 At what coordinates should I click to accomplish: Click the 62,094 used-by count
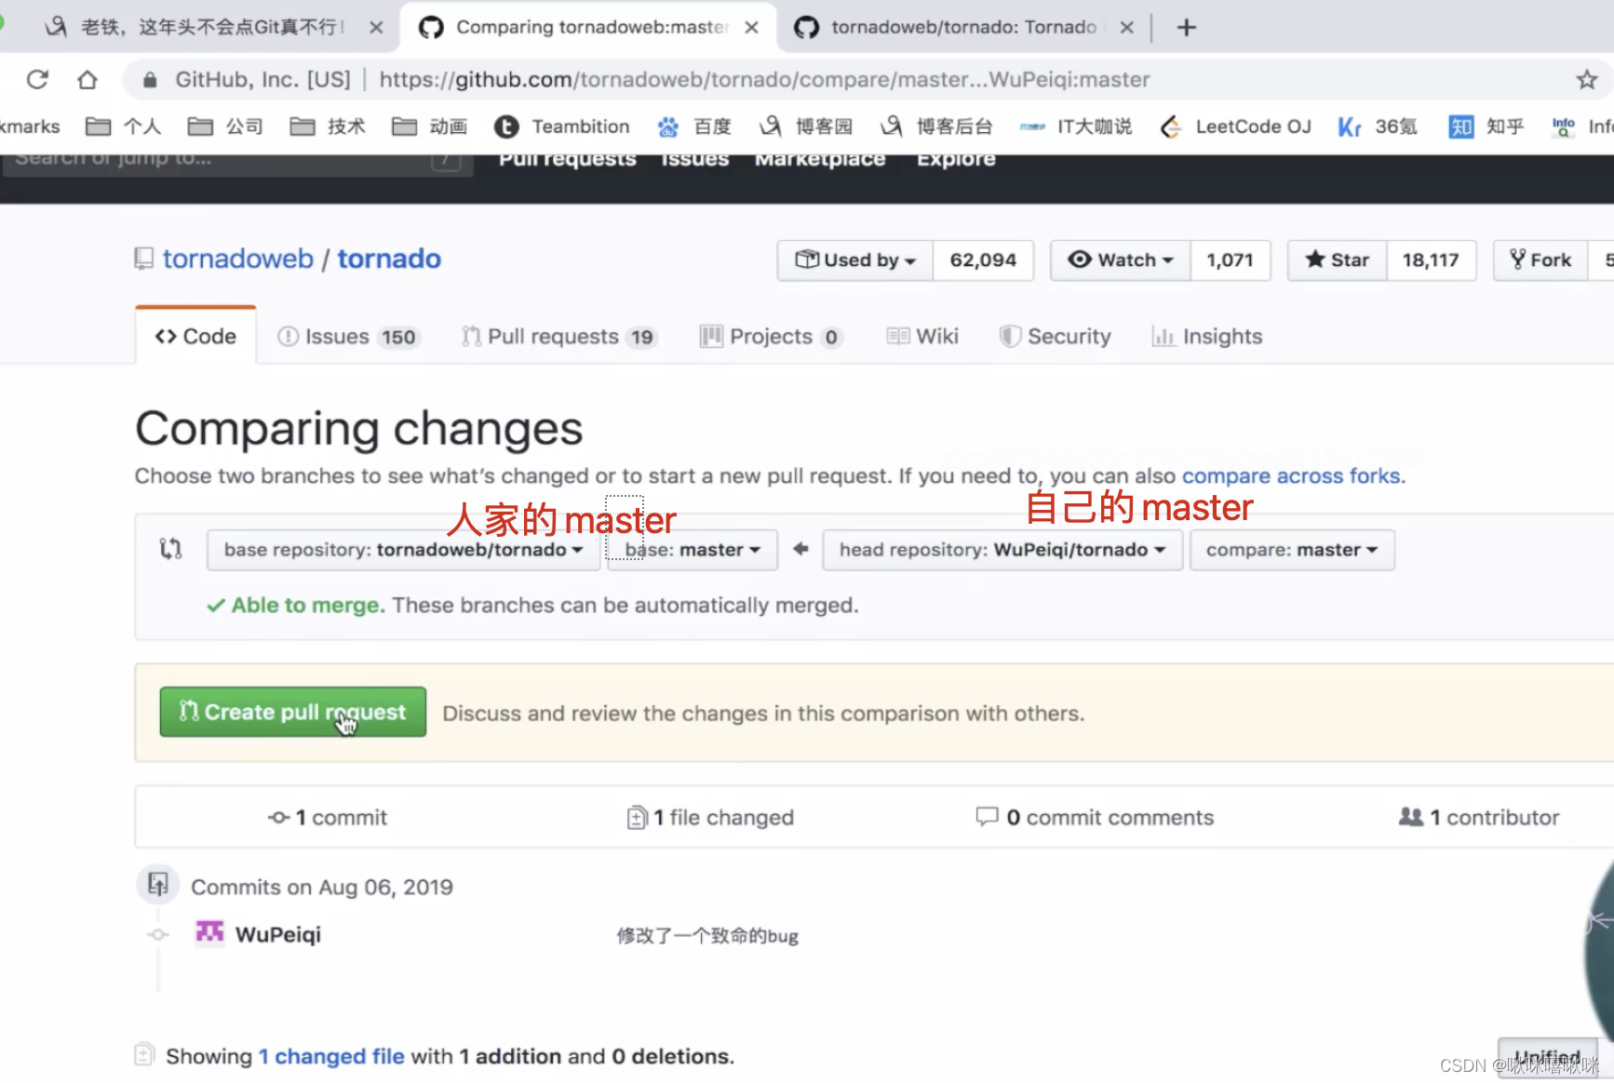coord(983,261)
